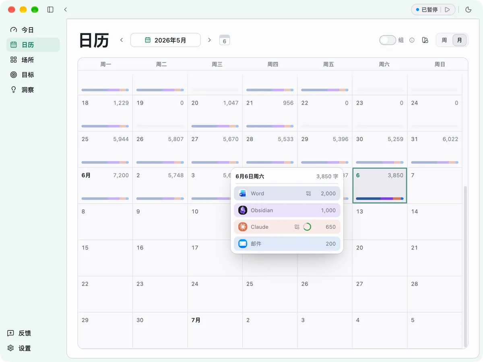
Task: Switch to 月 view
Action: click(x=460, y=40)
